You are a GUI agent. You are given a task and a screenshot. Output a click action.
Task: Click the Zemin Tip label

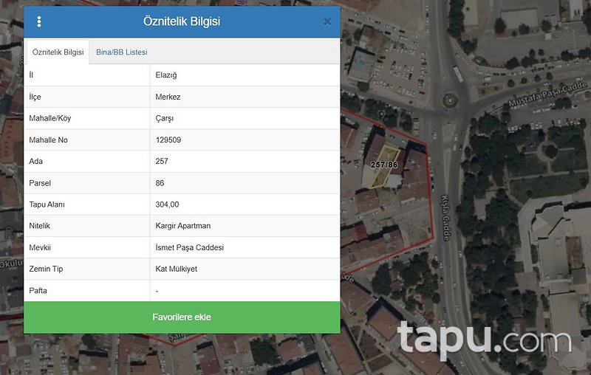click(46, 269)
